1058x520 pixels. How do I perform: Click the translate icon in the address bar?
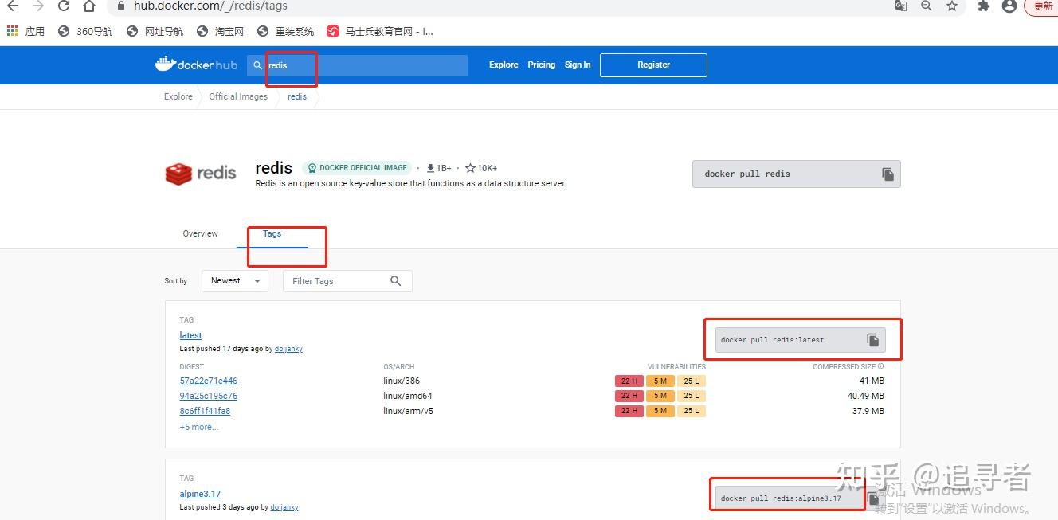point(900,6)
